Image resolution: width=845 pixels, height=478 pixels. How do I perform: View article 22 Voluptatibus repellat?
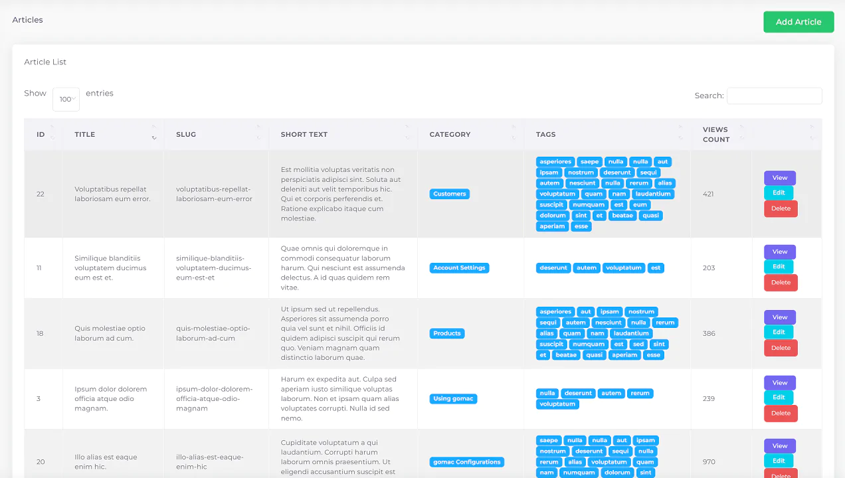pos(779,178)
